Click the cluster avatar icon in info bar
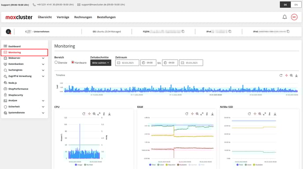 (x=8, y=32)
